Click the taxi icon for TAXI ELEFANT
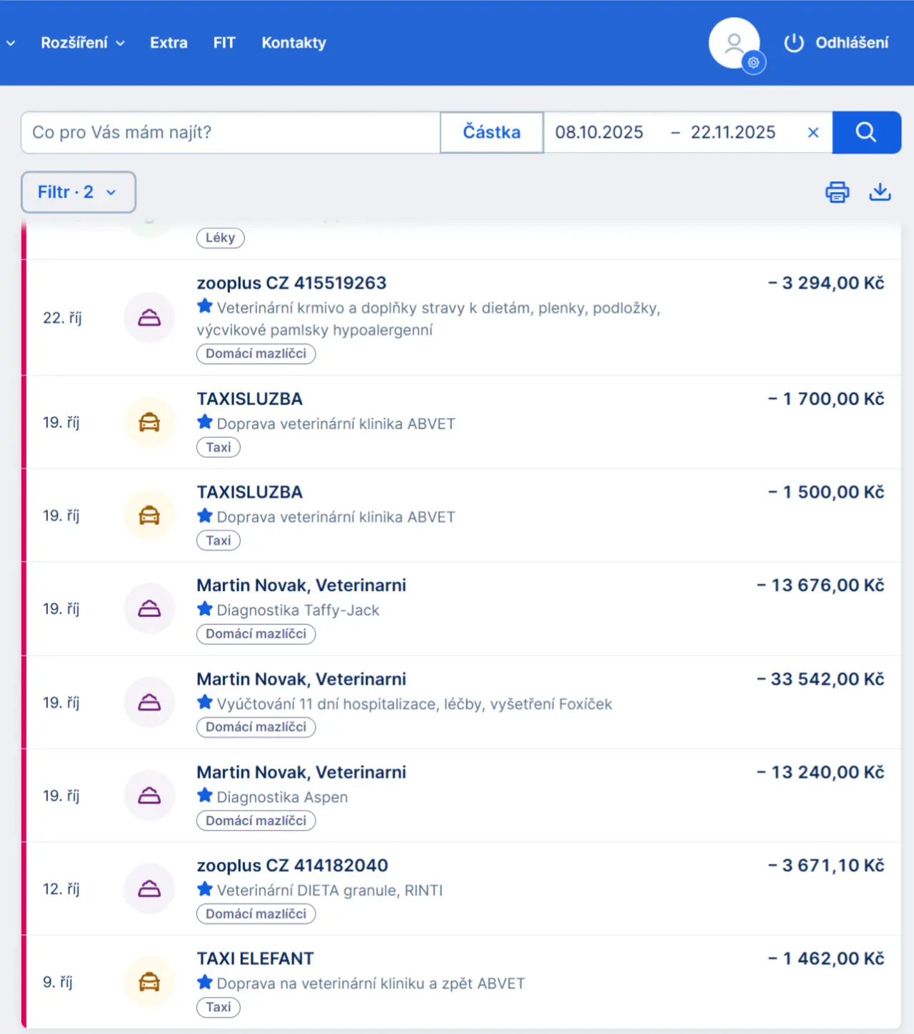Image resolution: width=914 pixels, height=1034 pixels. click(149, 982)
